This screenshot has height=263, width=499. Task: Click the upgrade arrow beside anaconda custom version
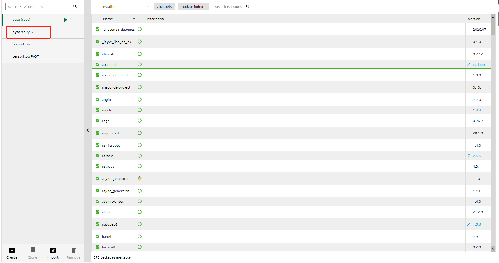click(469, 65)
